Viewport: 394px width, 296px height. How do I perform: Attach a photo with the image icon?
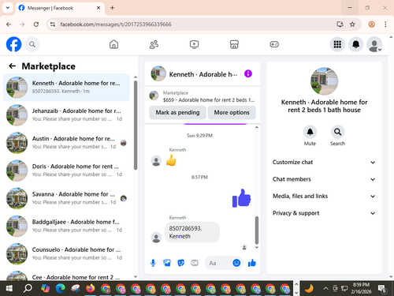point(167,263)
